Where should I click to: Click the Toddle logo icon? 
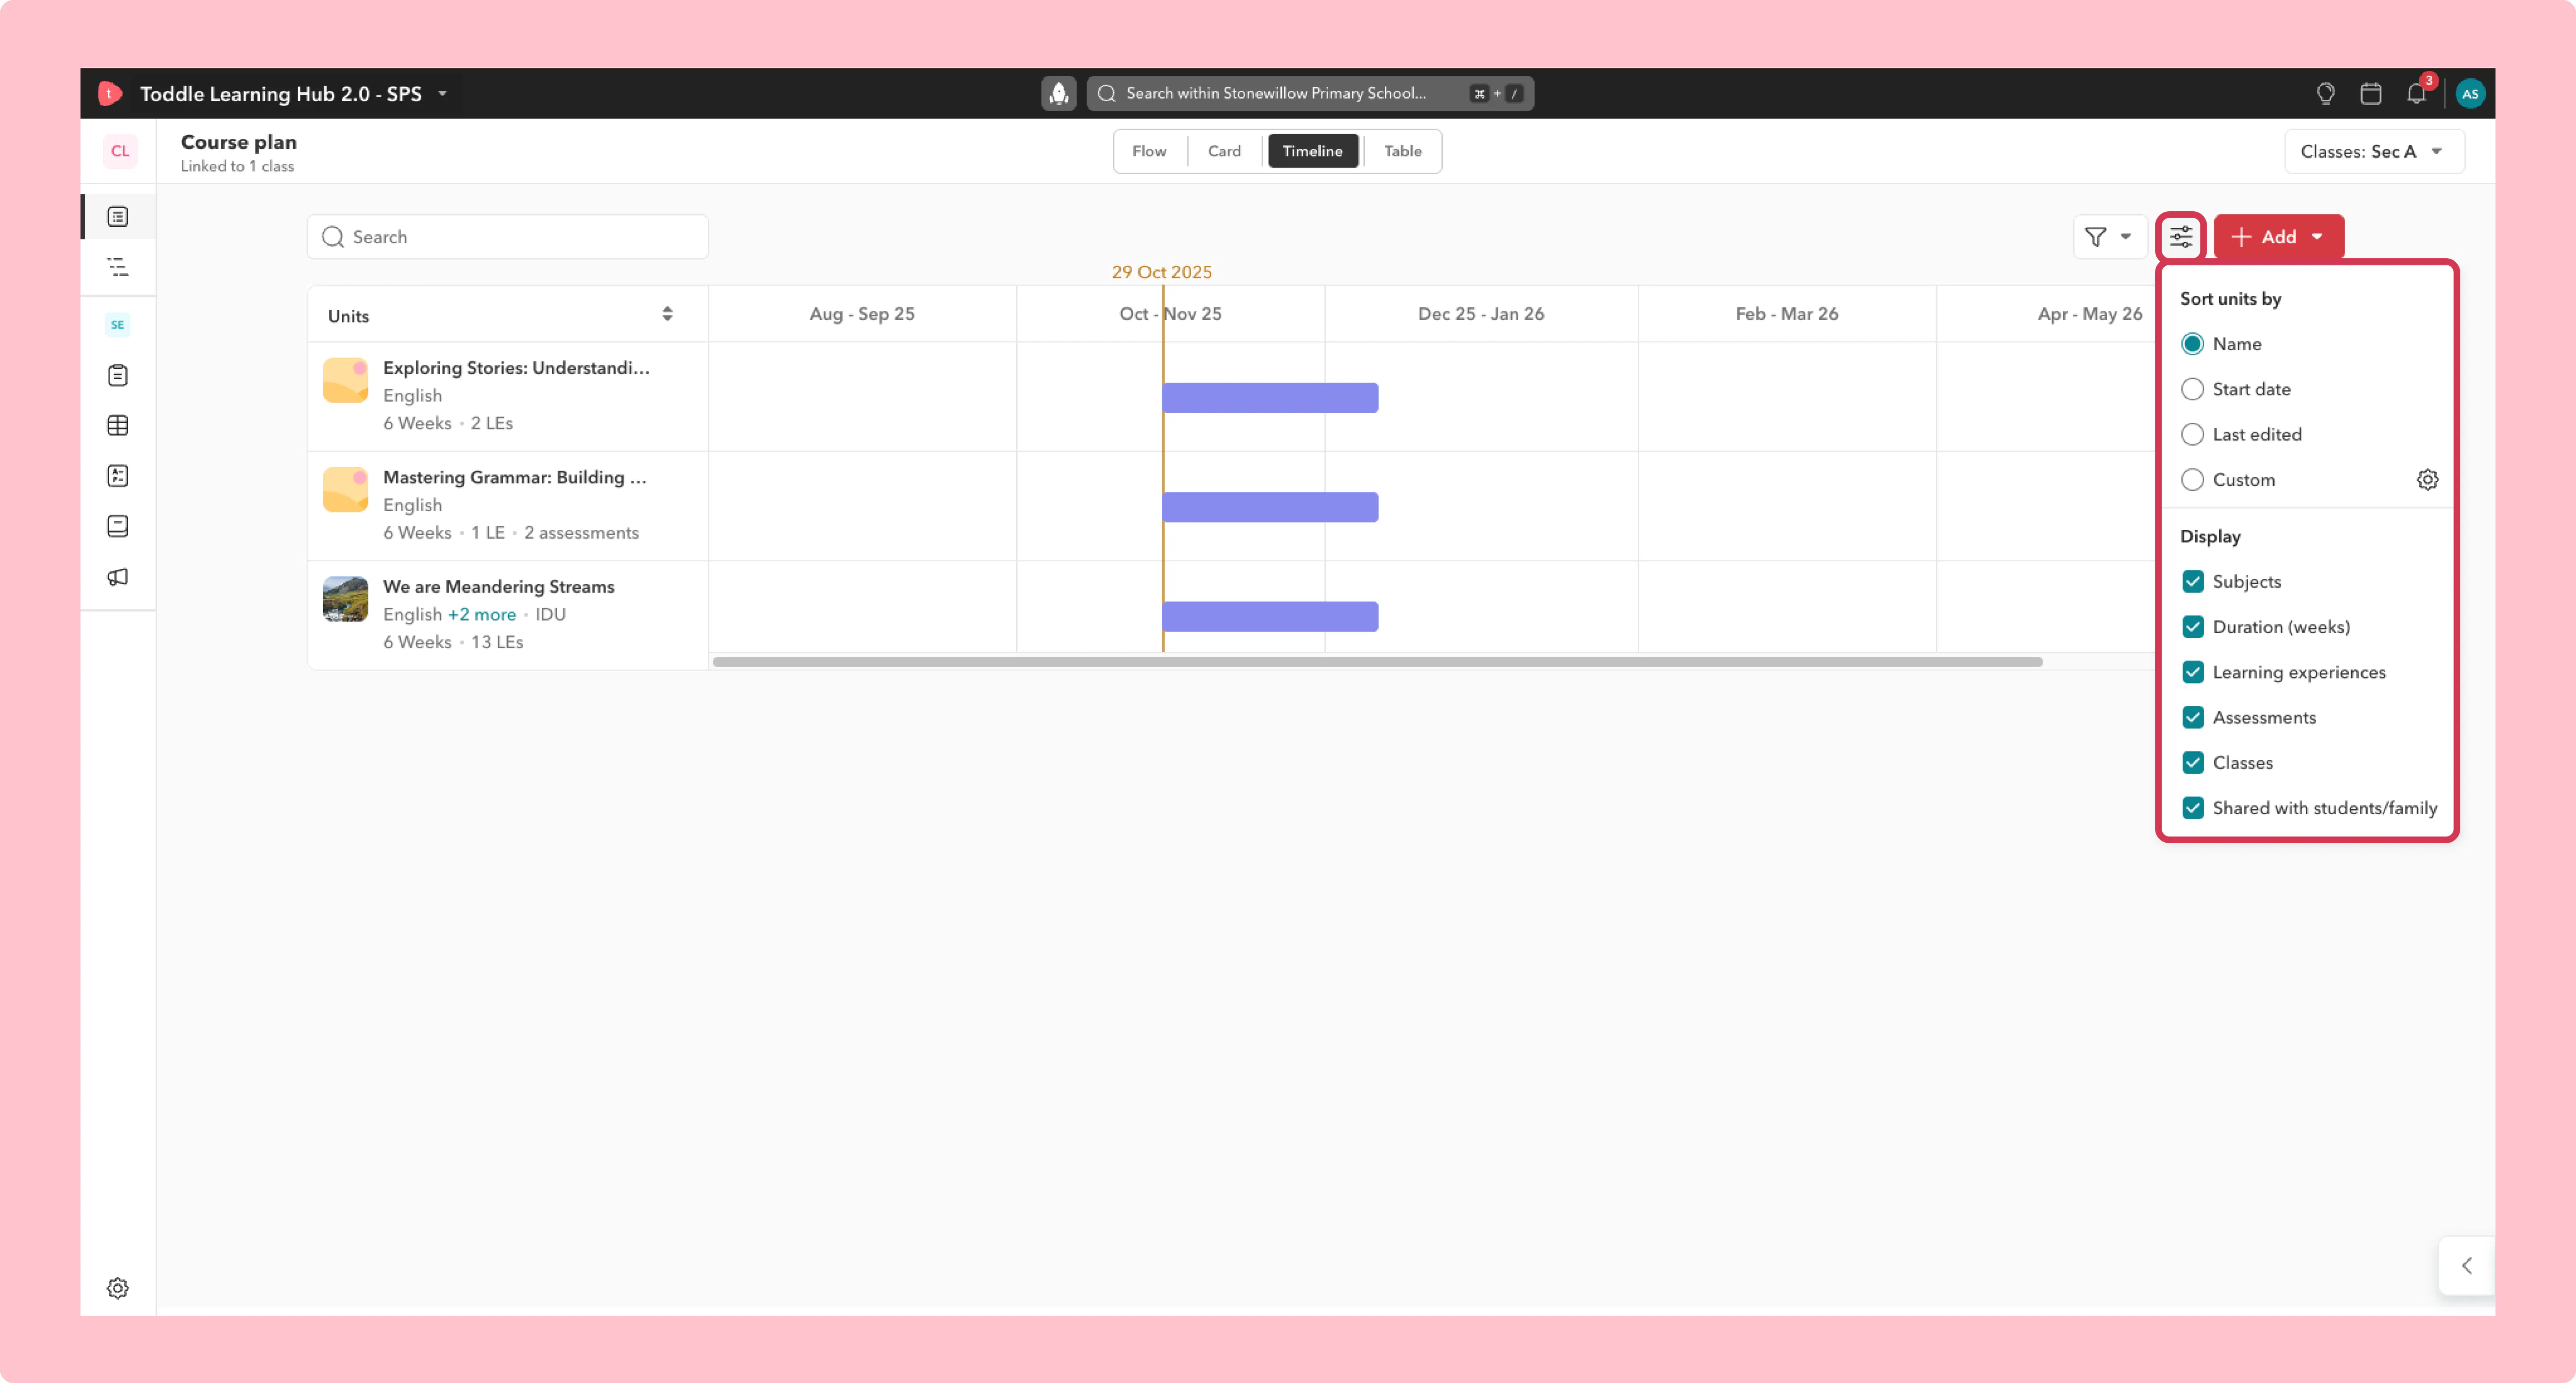(x=110, y=93)
